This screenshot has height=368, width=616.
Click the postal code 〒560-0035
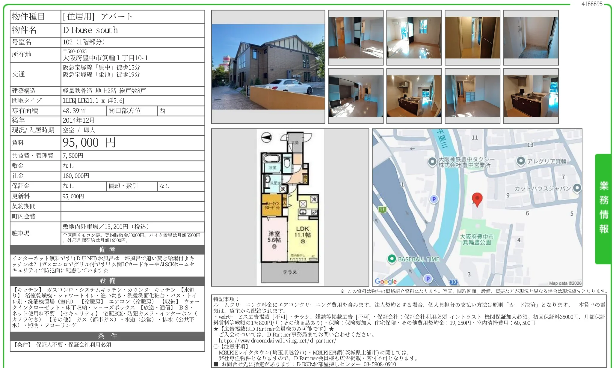[x=75, y=51]
